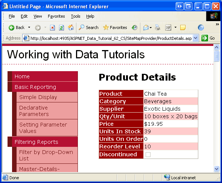Expand the toolbar overflow chevron
This screenshot has width=222, height=183.
[x=217, y=24]
